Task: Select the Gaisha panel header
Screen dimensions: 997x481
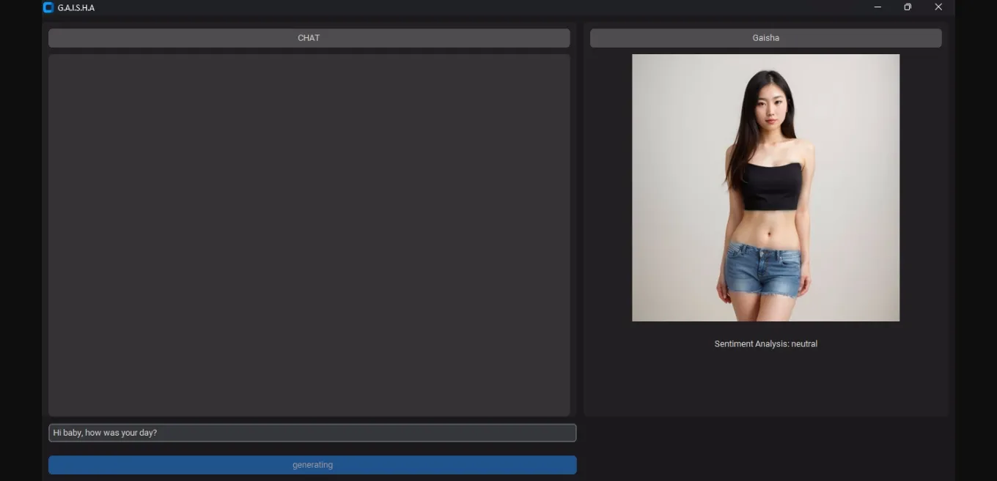Action: [765, 38]
